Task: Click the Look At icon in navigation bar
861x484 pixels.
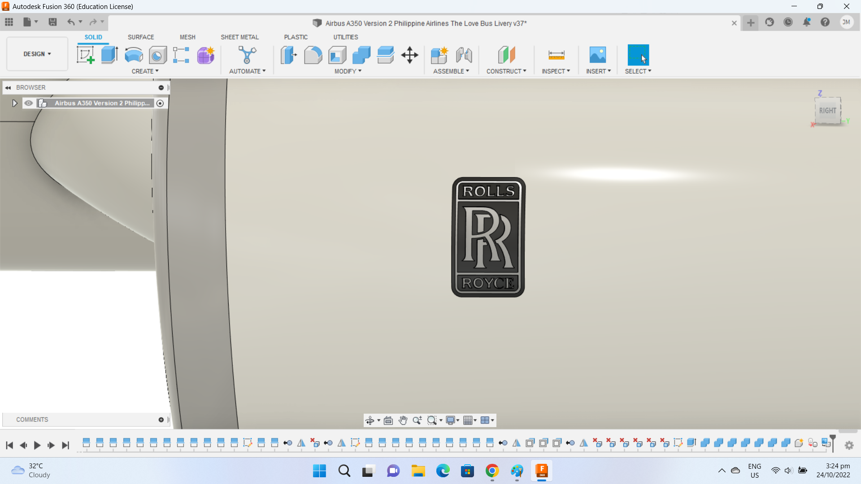Action: click(x=388, y=420)
